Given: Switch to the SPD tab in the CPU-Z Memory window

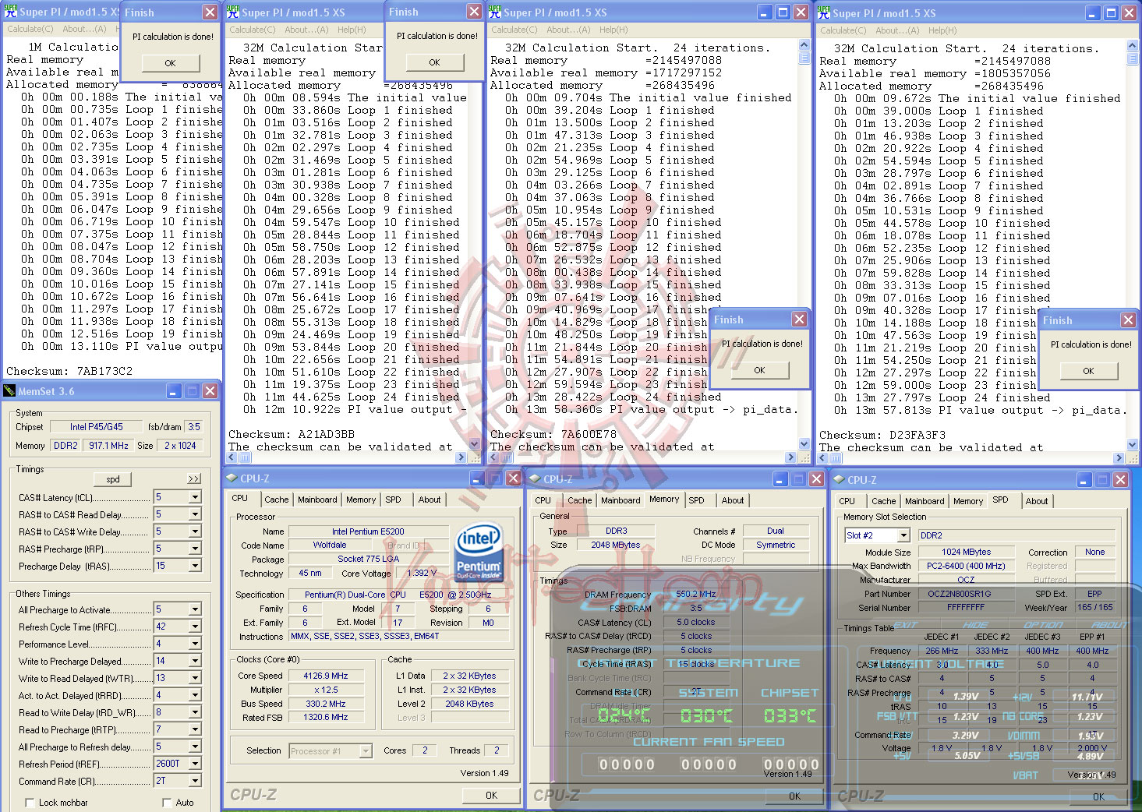Looking at the screenshot, I should [x=696, y=500].
